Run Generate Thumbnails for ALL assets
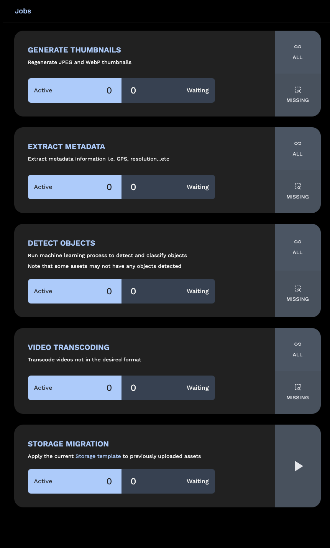This screenshot has height=548, width=330. [297, 52]
